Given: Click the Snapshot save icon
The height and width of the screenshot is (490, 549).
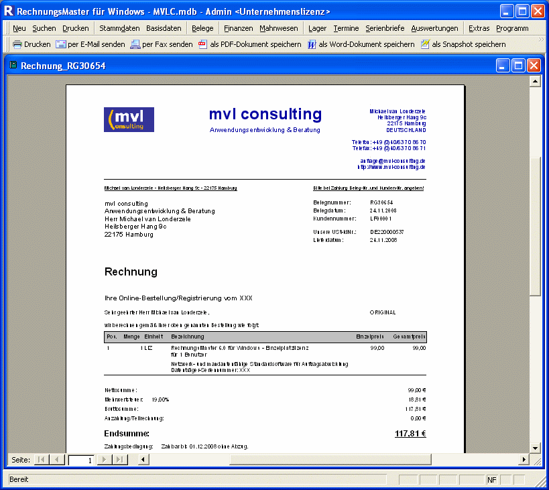Looking at the screenshot, I should point(425,44).
